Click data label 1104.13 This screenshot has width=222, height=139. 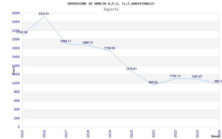click(175, 76)
